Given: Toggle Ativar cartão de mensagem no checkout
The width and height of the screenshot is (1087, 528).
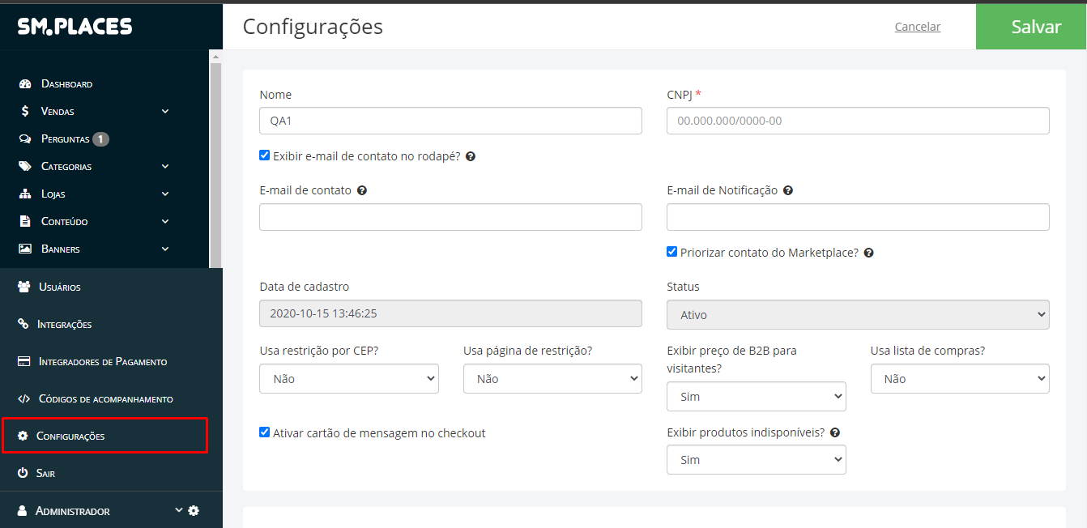Looking at the screenshot, I should tap(265, 432).
